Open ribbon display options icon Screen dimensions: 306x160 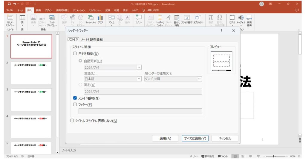tap(270, 4)
